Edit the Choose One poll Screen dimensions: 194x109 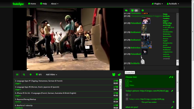pos(170,77)
